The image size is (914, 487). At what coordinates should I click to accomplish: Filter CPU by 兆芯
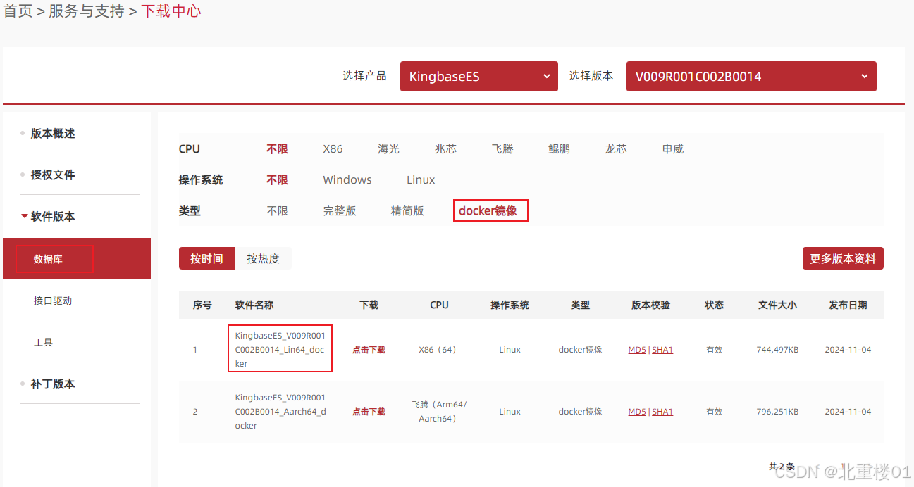point(445,148)
